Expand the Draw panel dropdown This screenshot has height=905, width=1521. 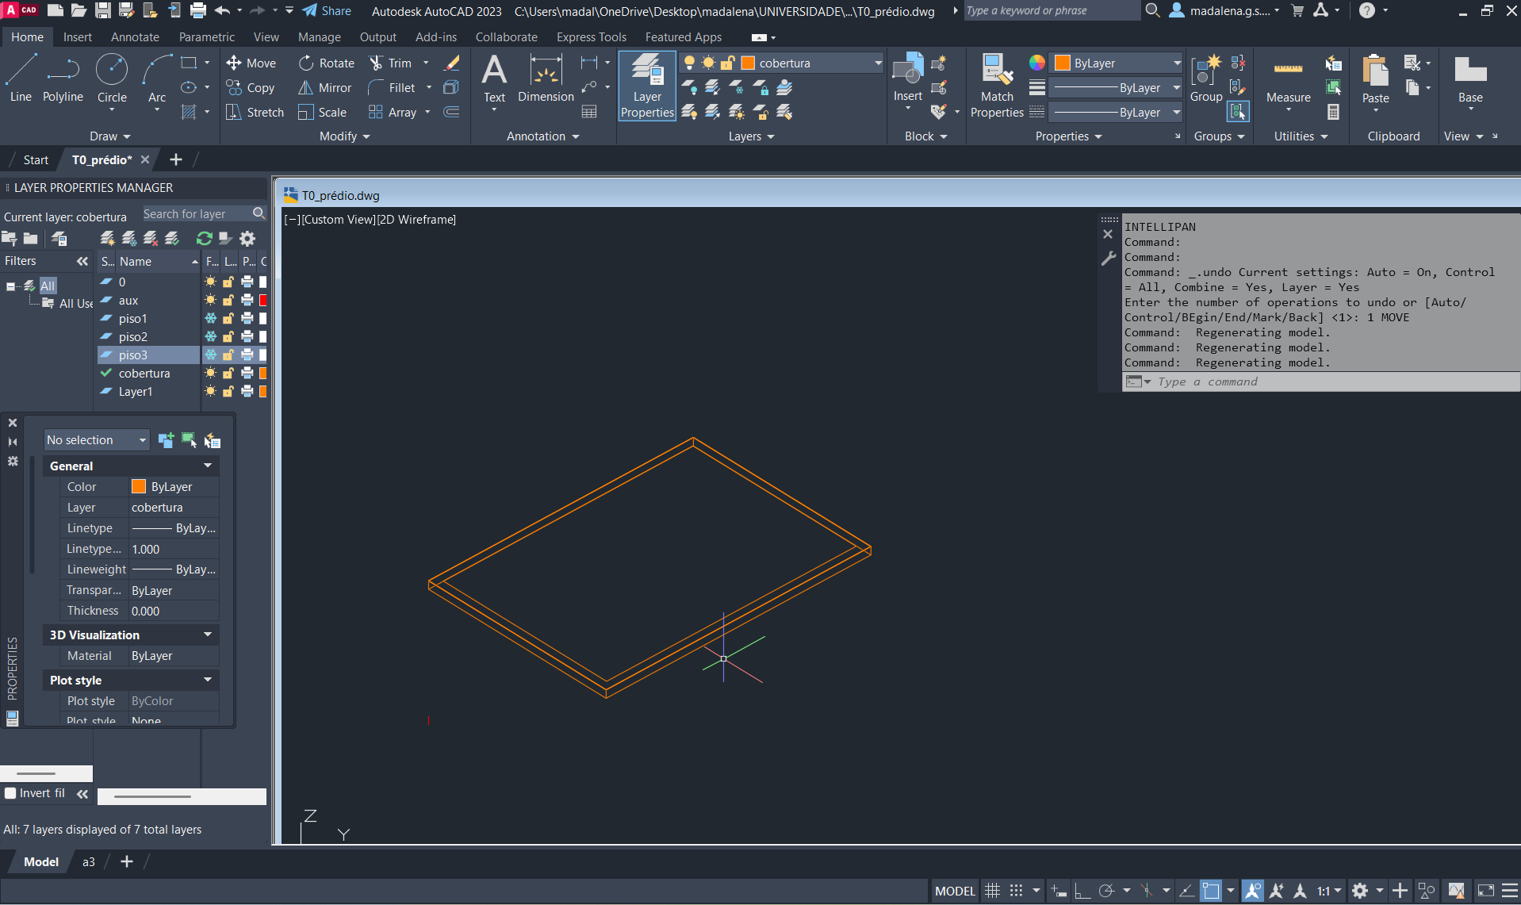click(110, 136)
